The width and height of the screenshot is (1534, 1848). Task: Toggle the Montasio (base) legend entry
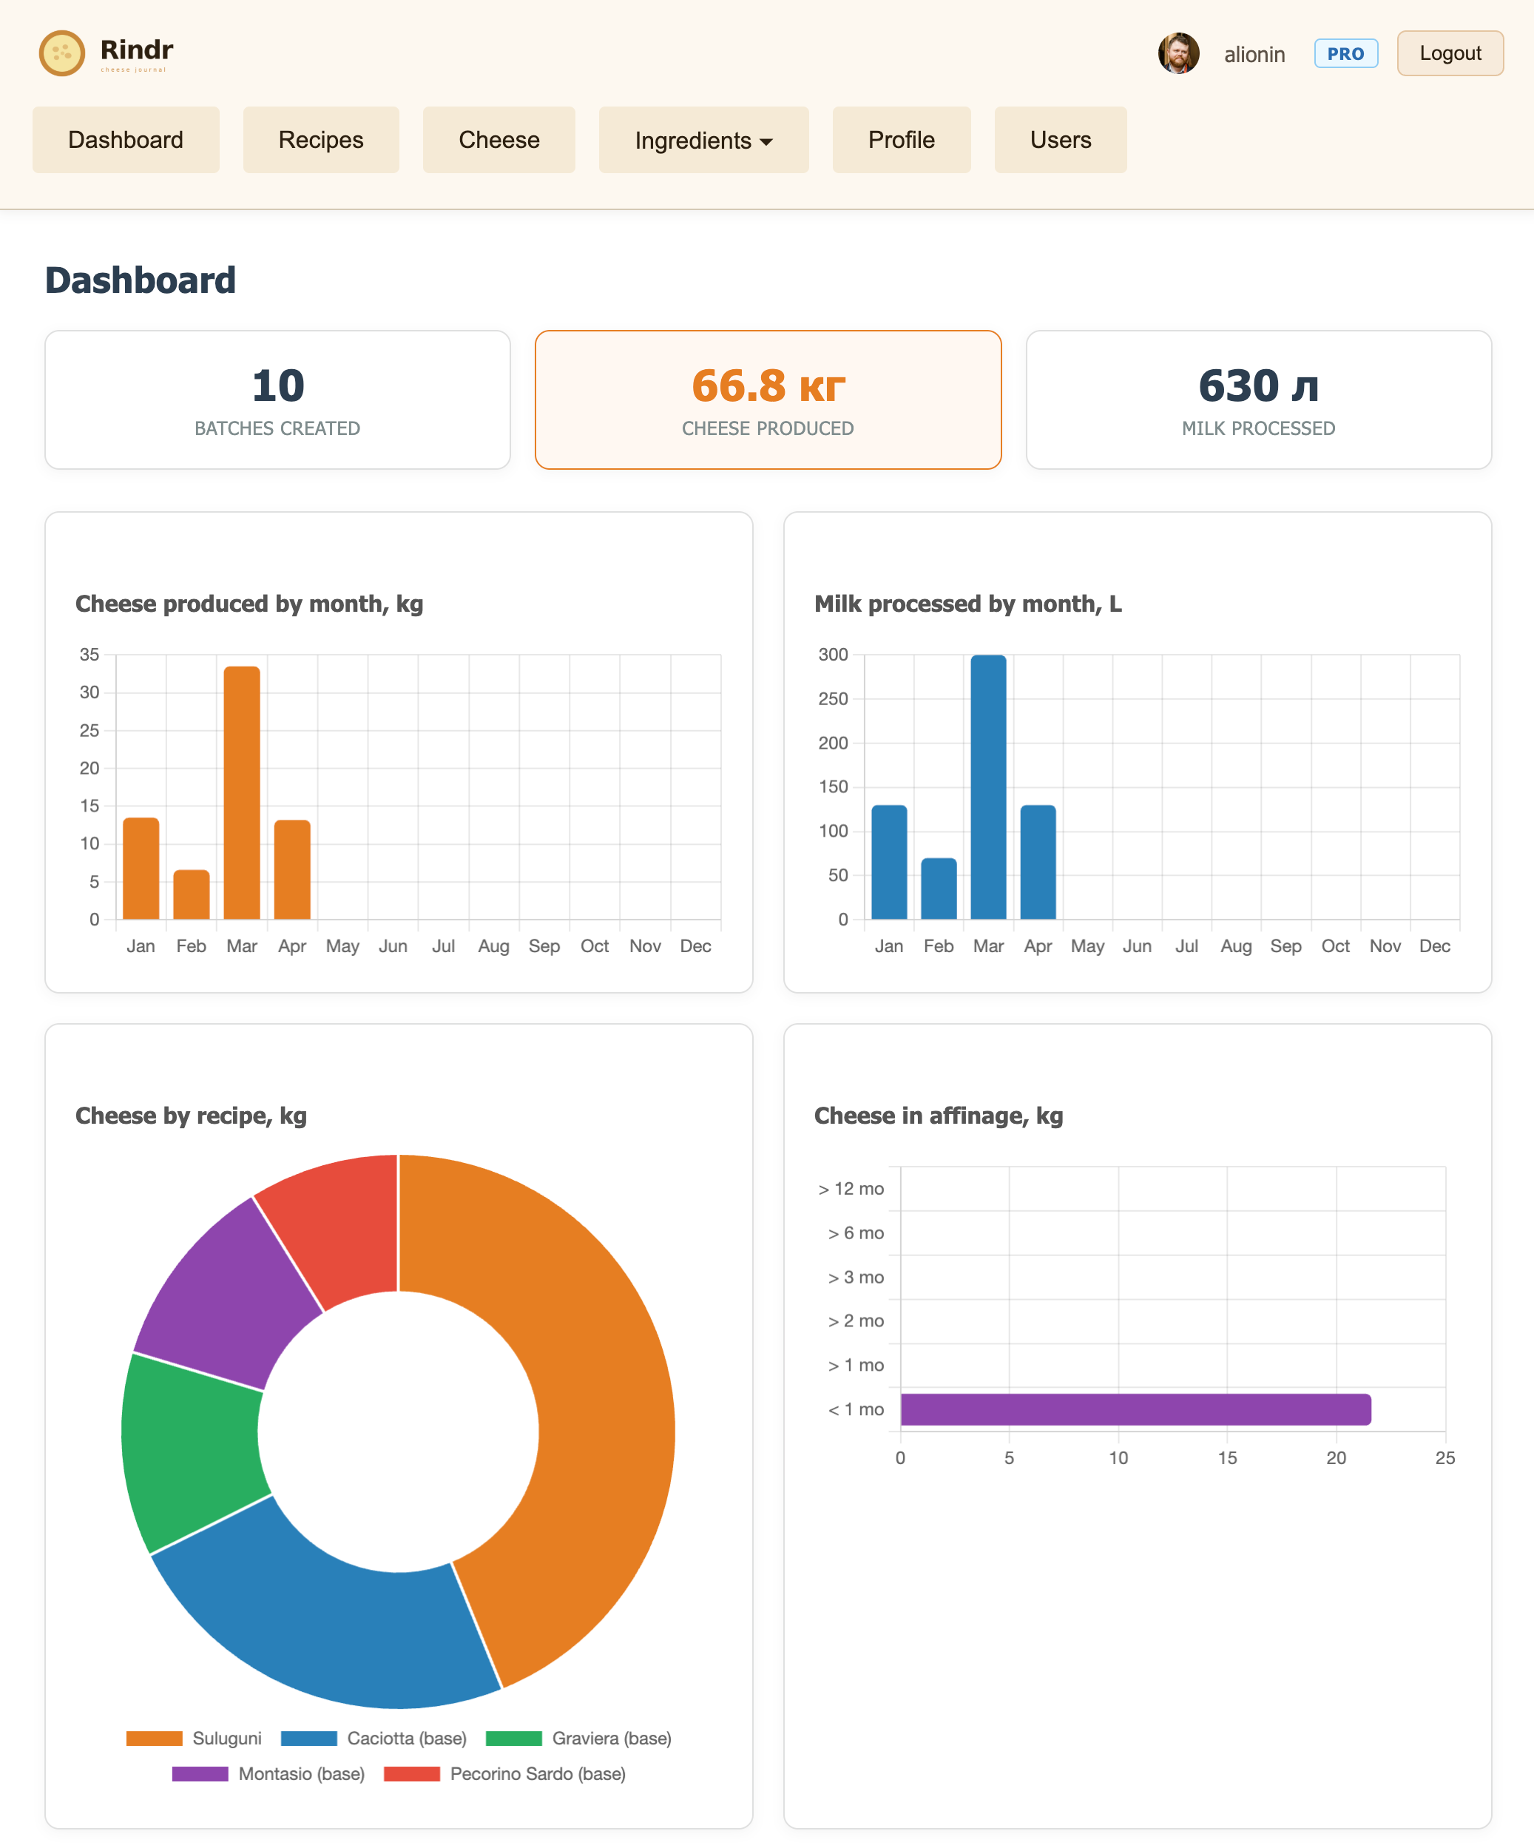click(303, 1774)
